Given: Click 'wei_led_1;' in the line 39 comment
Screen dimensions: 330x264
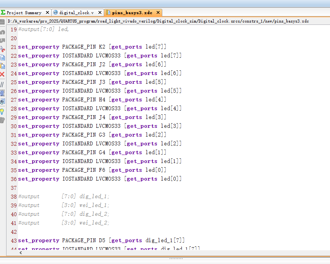Looking at the screenshot, I should coord(94,205).
